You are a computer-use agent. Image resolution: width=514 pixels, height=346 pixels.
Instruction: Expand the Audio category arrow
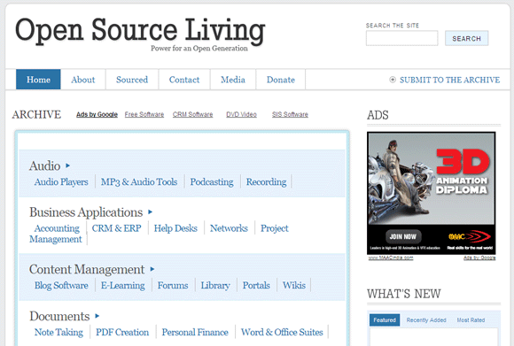pyautogui.click(x=67, y=165)
